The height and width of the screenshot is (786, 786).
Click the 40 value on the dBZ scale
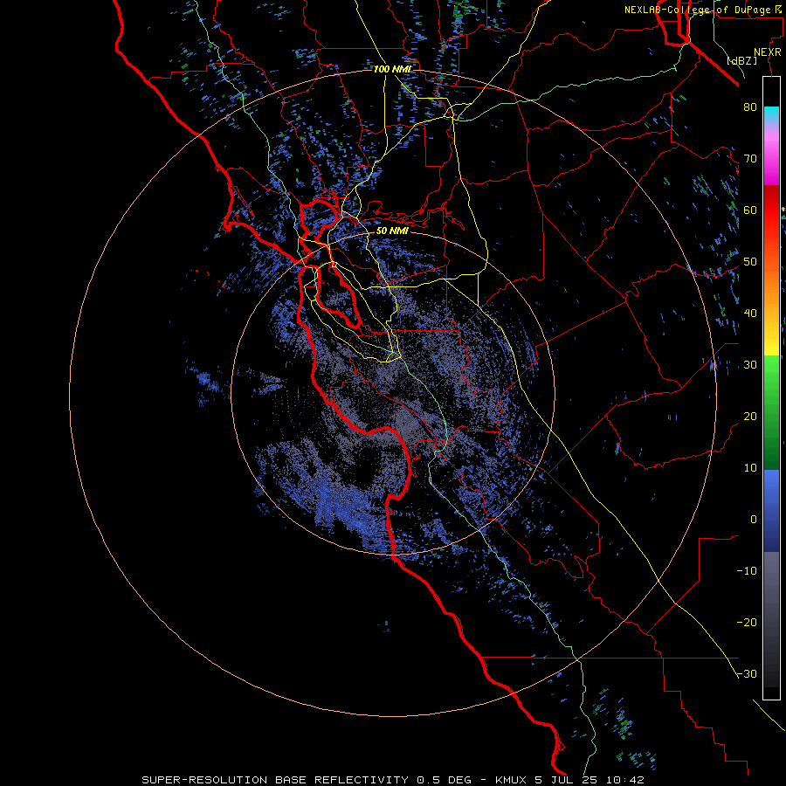[x=750, y=313]
